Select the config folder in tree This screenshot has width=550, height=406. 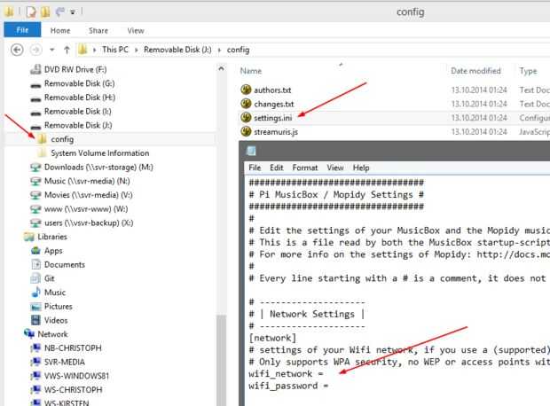62,139
